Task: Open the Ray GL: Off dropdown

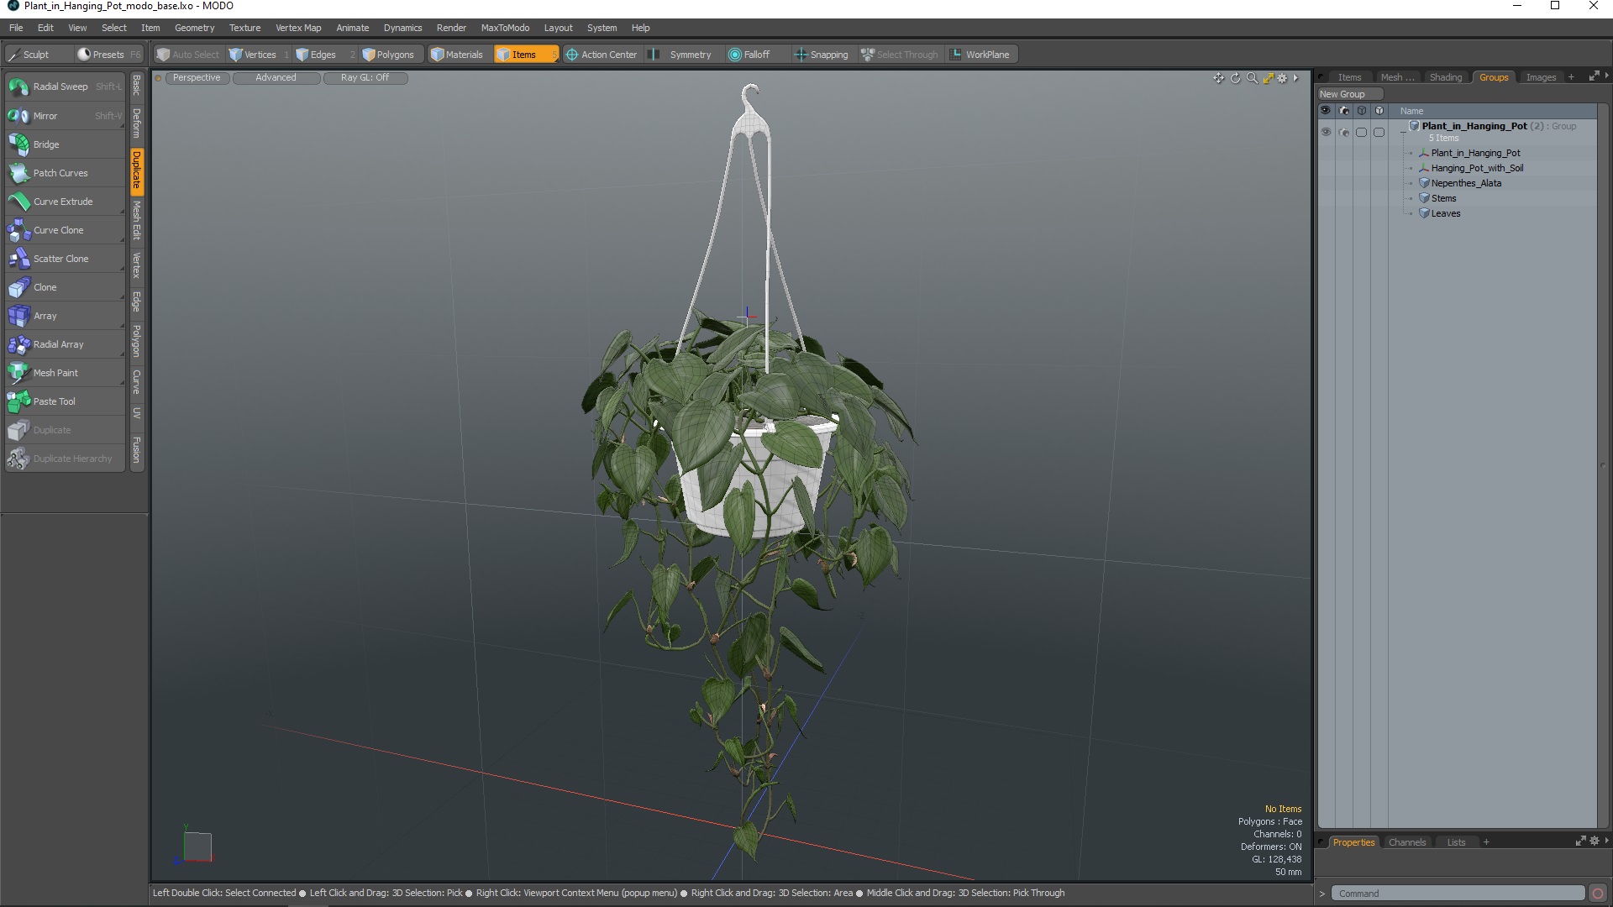Action: click(365, 78)
